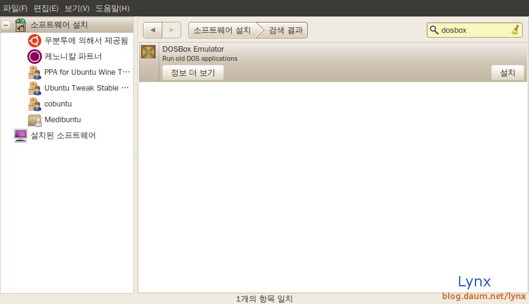Go forward with the right arrow button

(x=171, y=30)
